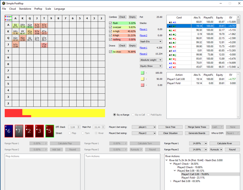Image resolution: width=243 pixels, height=190 pixels.
Task: Open Player2 bet sizing dropdown
Action: 144,133
